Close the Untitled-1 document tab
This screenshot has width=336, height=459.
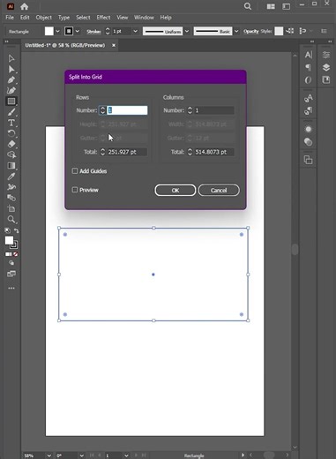114,45
